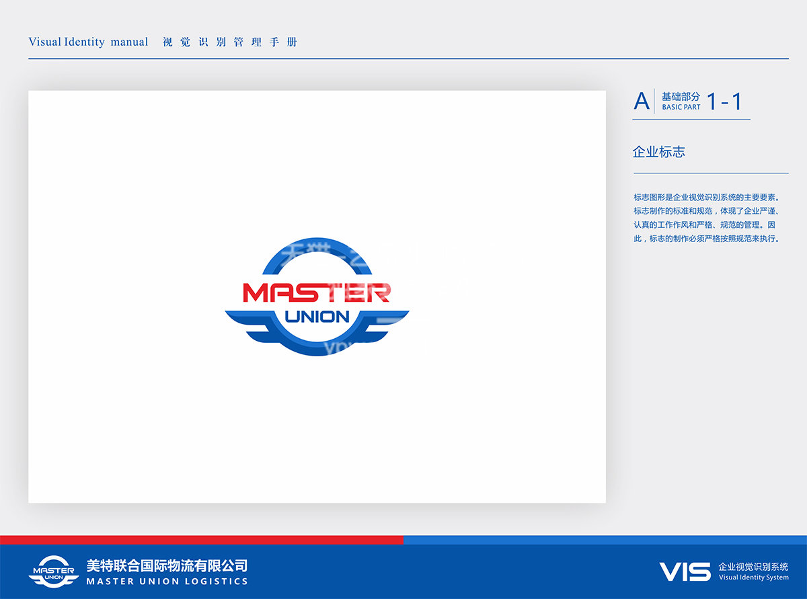
Task: Click the light blue color bar above the footer
Action: point(605,540)
